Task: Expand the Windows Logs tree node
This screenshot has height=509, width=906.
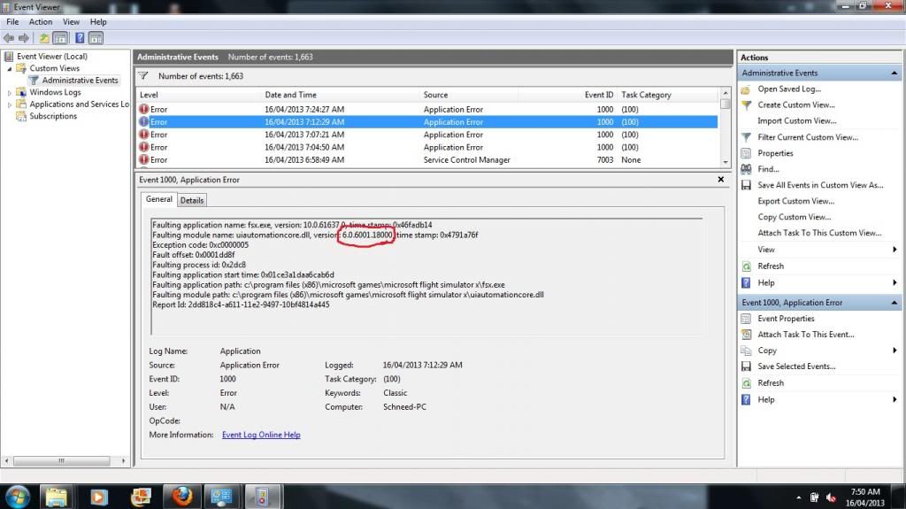Action: coord(11,92)
